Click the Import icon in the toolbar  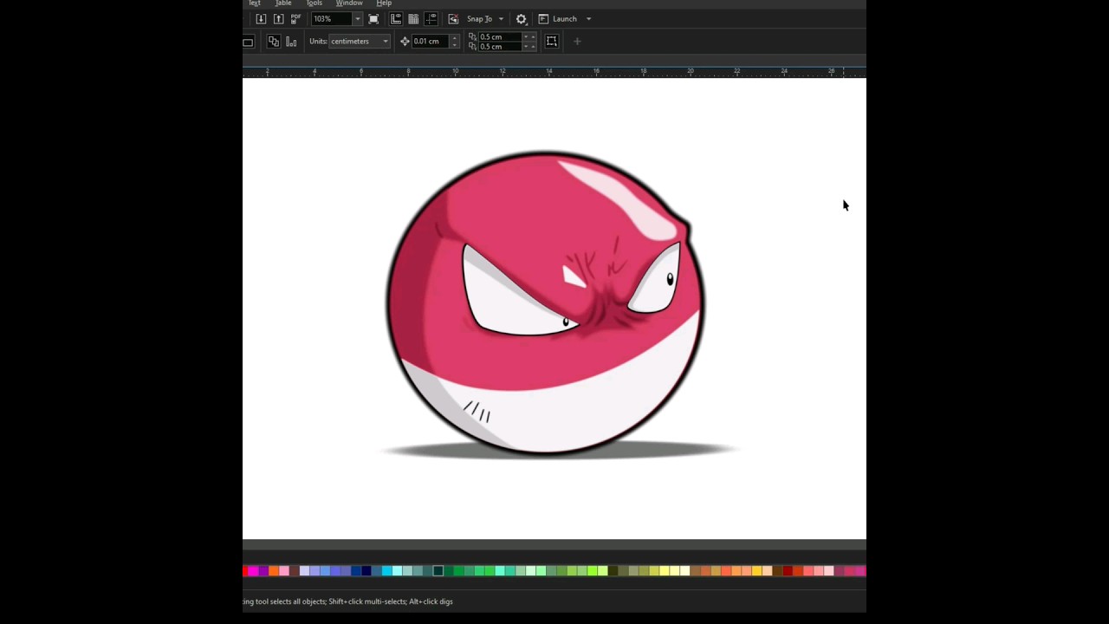[x=261, y=19]
